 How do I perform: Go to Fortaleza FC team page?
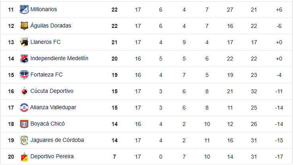(x=47, y=75)
